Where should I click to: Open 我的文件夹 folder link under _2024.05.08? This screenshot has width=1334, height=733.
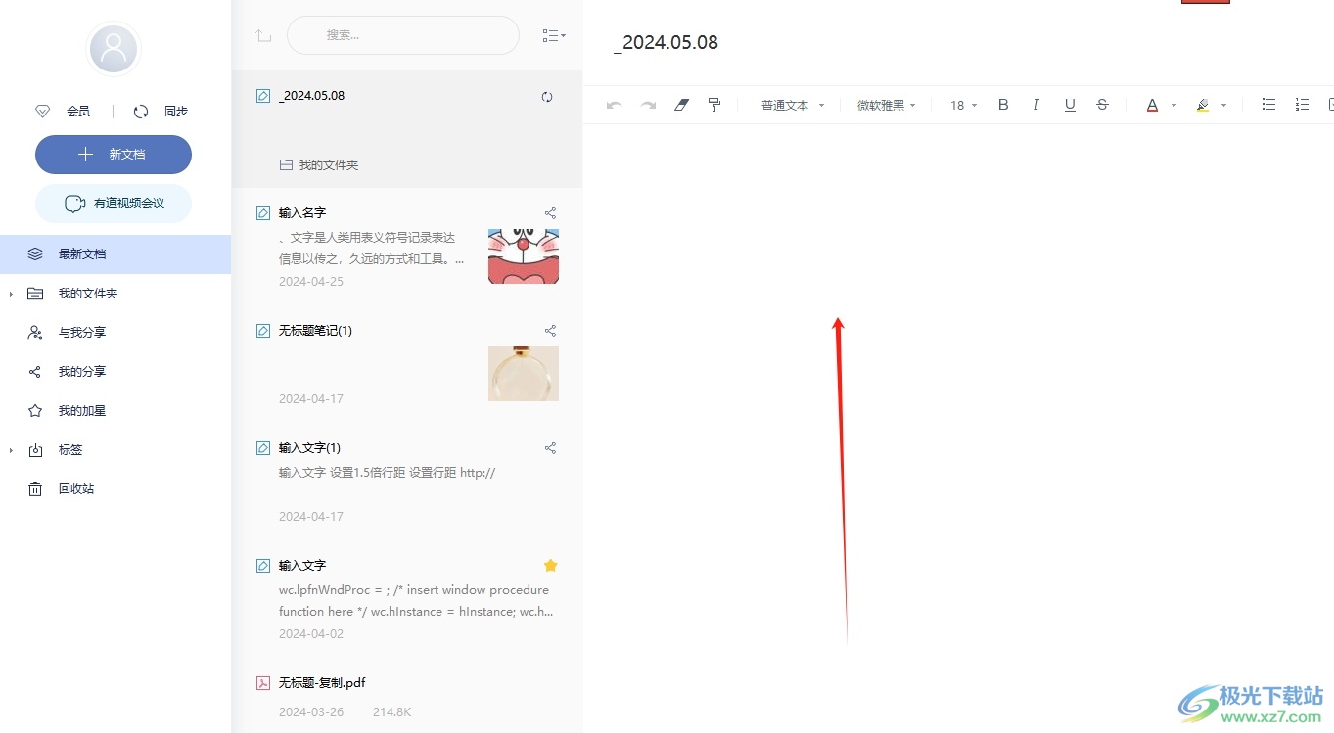[319, 165]
